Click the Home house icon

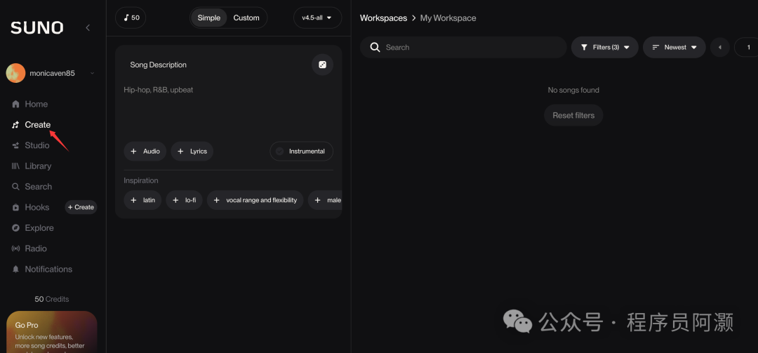pos(16,104)
